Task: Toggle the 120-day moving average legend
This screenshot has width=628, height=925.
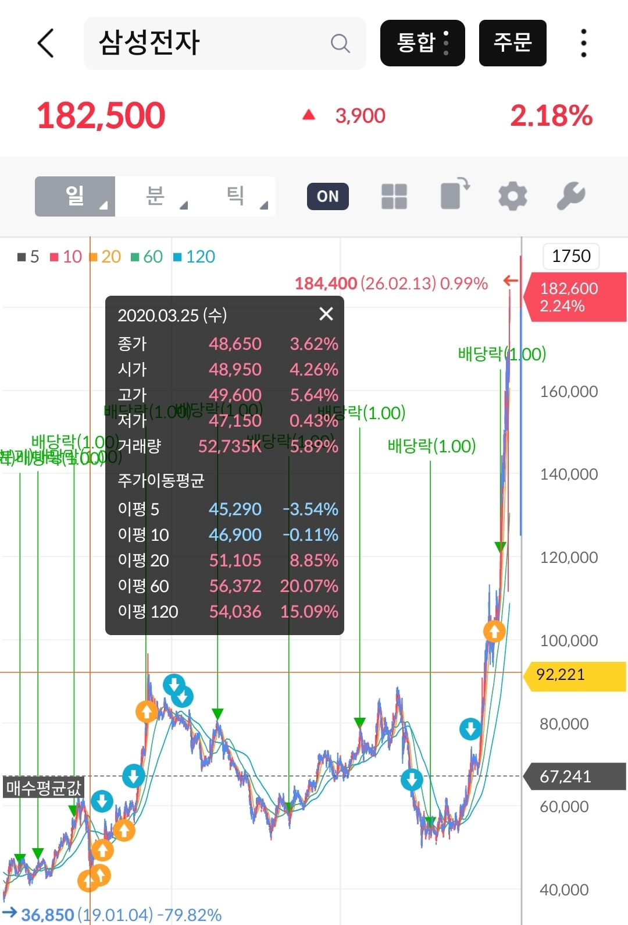Action: tap(194, 257)
